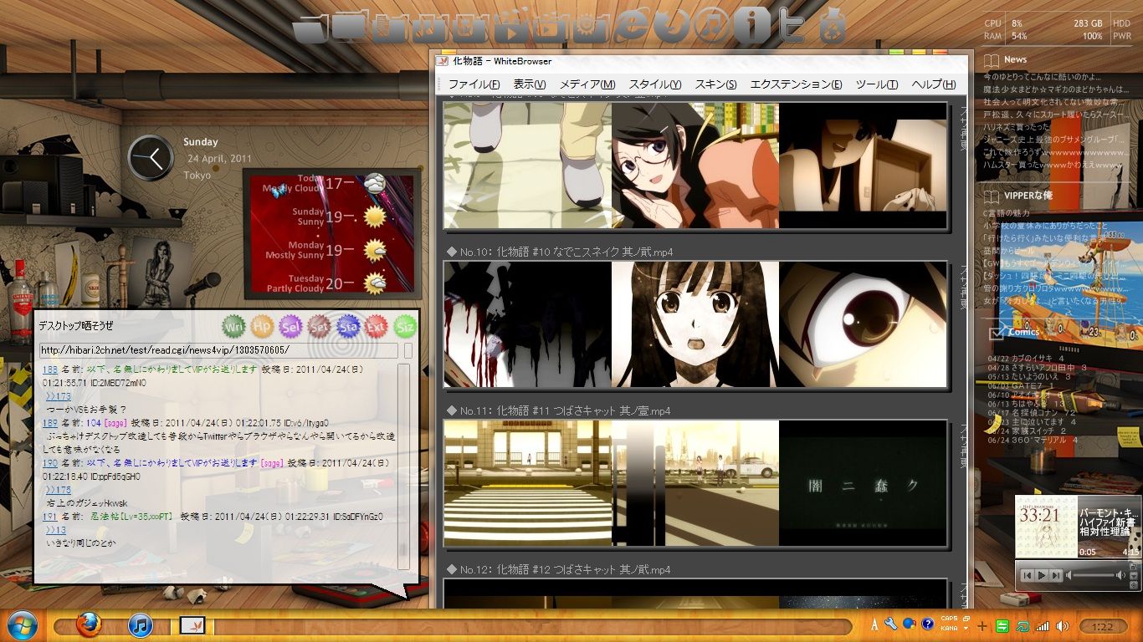The image size is (1143, 642).
Task: Click the blue Sta badge in 2ch widget
Action: (348, 327)
